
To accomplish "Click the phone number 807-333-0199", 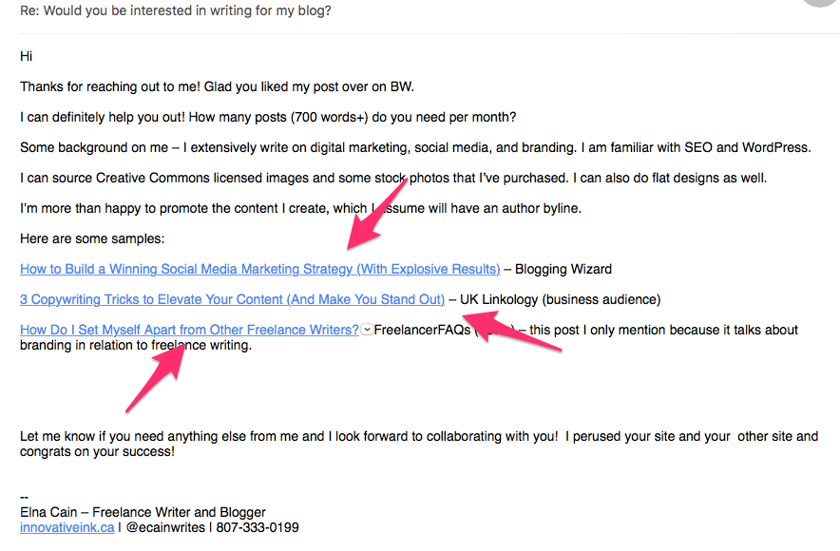I will (258, 527).
